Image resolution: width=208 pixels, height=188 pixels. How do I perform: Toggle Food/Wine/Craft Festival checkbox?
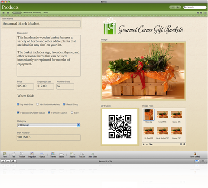click(x=18, y=112)
